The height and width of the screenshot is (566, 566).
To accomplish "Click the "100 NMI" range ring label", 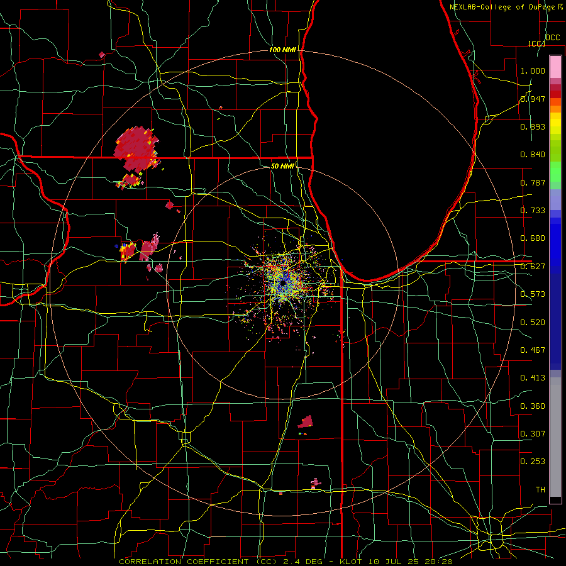I will click(x=282, y=50).
